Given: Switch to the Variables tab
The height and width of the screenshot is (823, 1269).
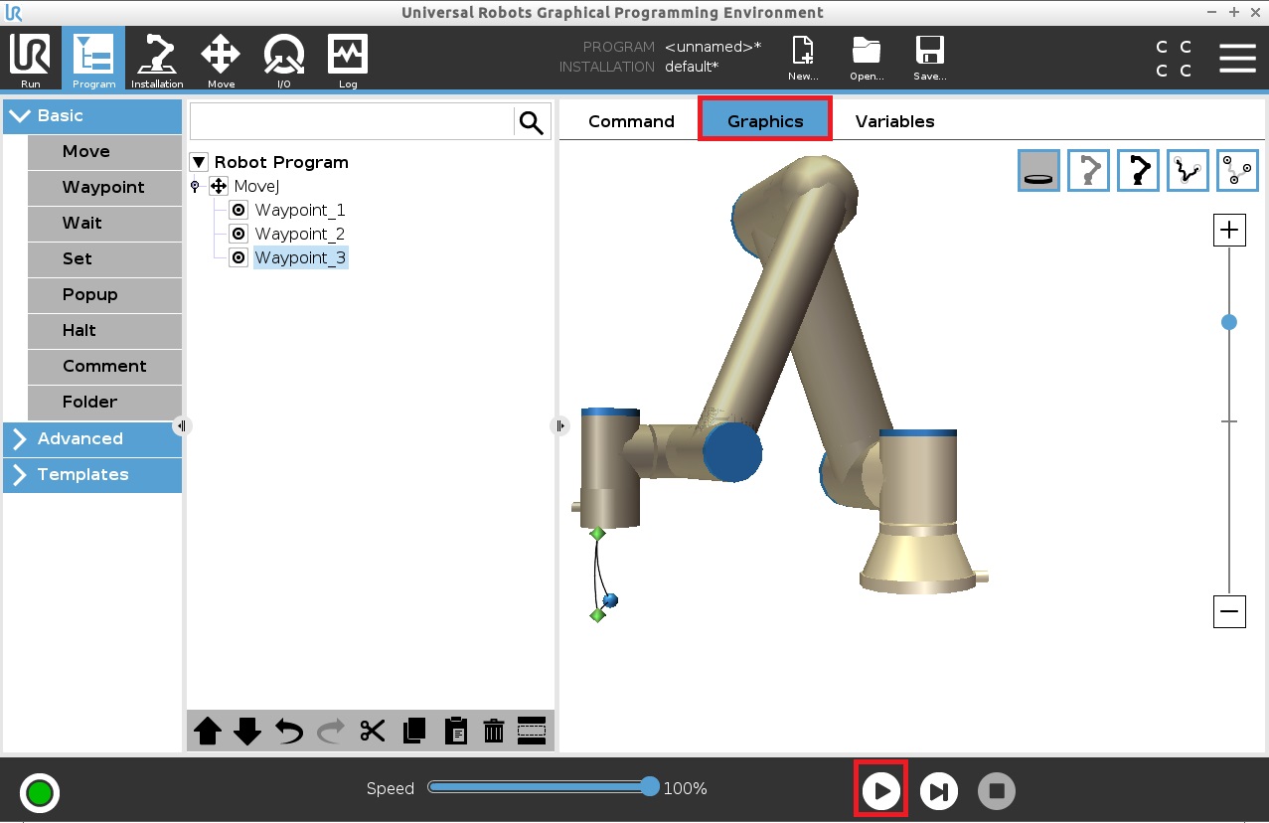Looking at the screenshot, I should 894,121.
